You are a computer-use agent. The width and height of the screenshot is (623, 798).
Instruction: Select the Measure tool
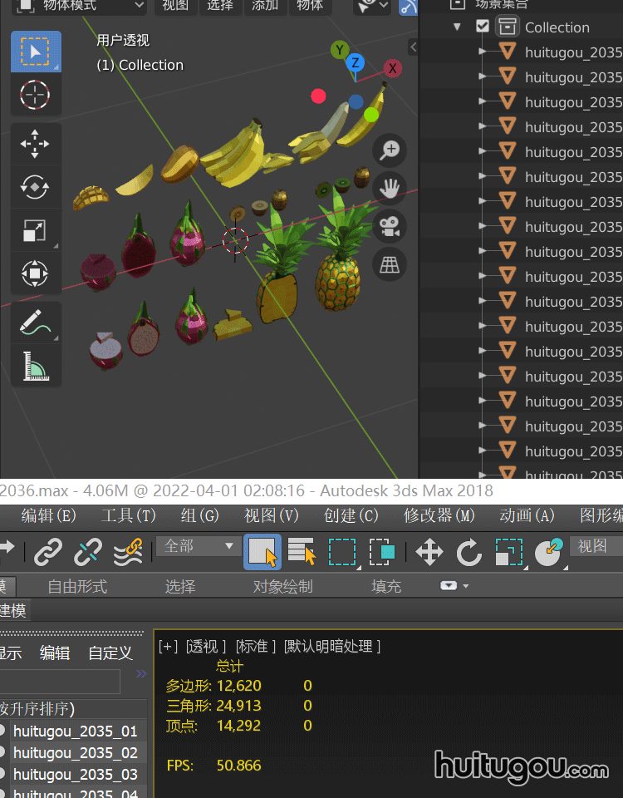coord(35,366)
